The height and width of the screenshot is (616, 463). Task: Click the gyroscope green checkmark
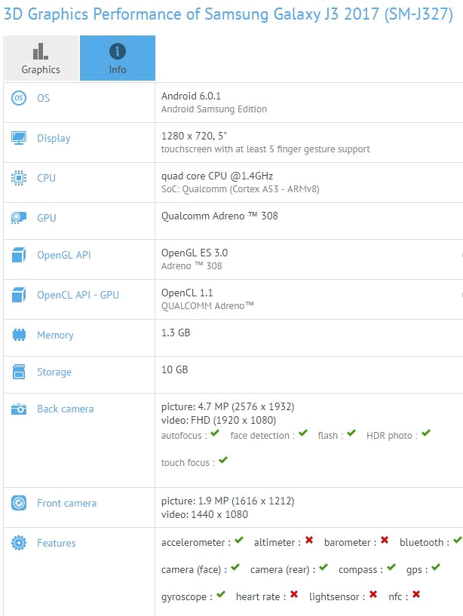point(221,594)
